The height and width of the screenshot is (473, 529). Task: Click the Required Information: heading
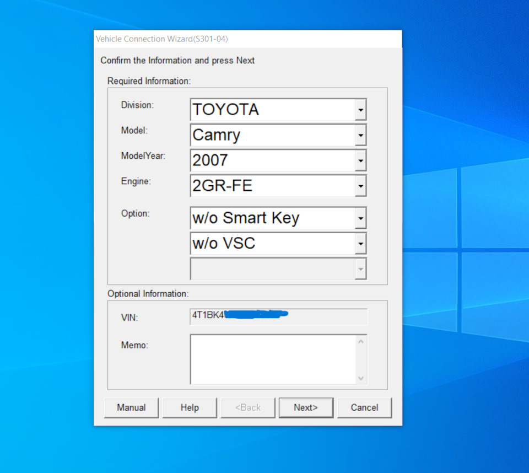(x=149, y=81)
